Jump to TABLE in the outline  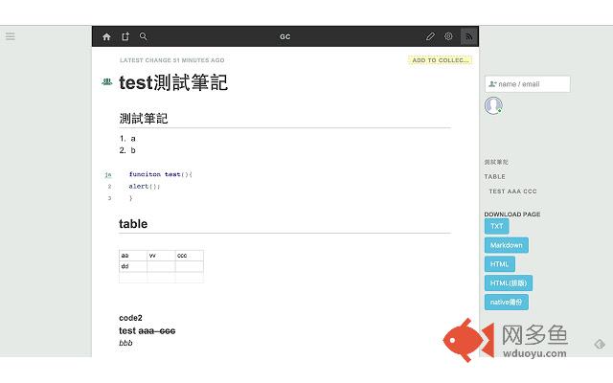tap(494, 176)
